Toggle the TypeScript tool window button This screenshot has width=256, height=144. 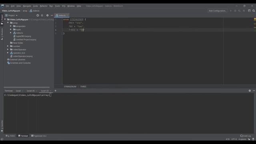click(x=39, y=136)
